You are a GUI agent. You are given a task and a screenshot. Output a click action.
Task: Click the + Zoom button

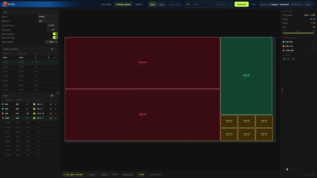point(91,175)
